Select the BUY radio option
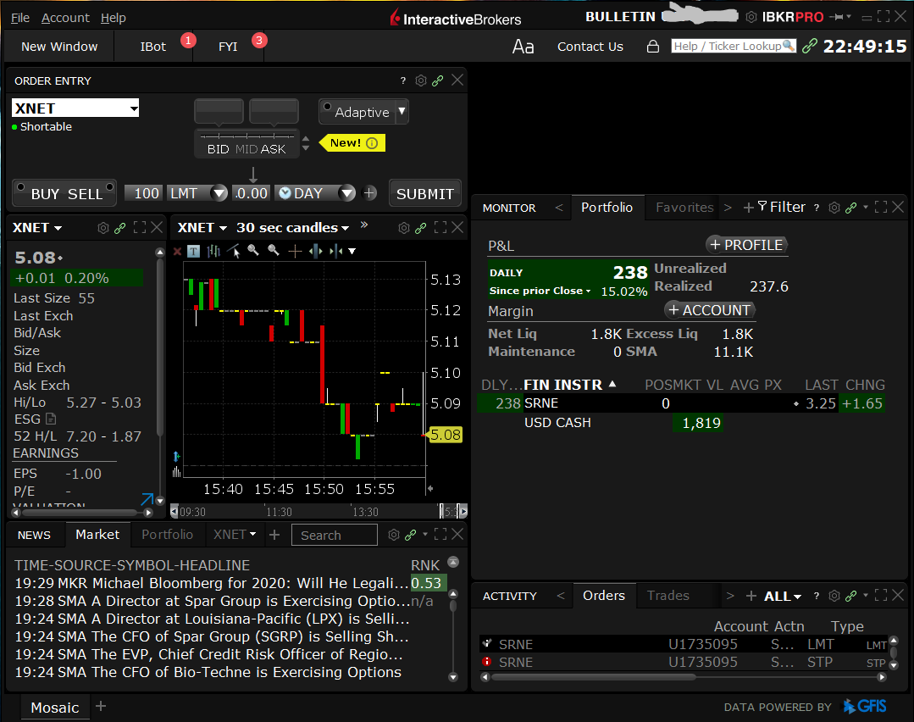The height and width of the screenshot is (722, 914). (x=21, y=187)
